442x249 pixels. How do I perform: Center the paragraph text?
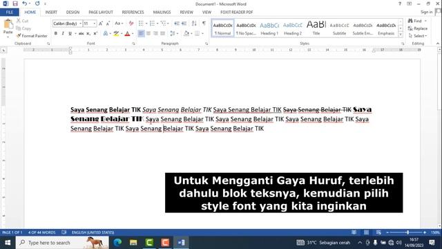coord(148,33)
